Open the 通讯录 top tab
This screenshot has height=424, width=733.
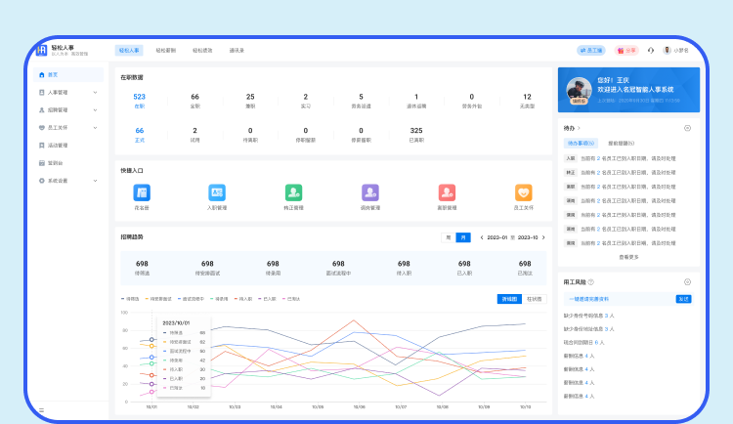click(x=237, y=50)
